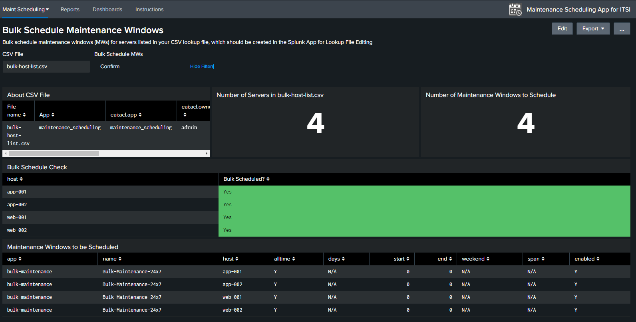
Task: Open the Dashboards menu
Action: click(107, 9)
